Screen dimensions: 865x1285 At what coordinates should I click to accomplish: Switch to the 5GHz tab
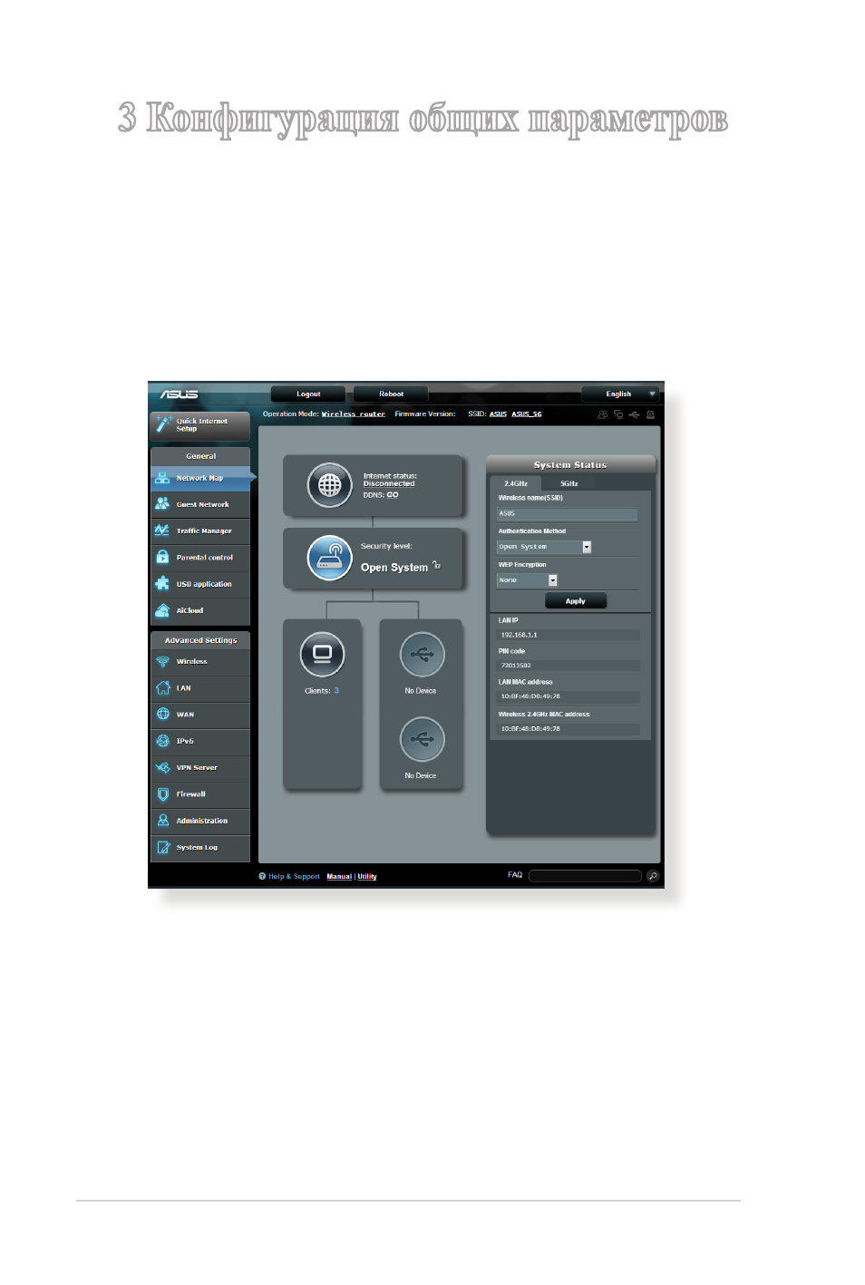pyautogui.click(x=569, y=483)
